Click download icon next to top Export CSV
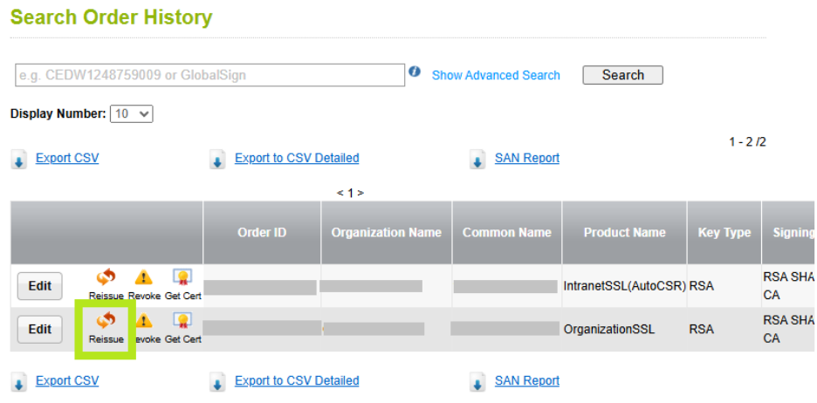The image size is (817, 403). coord(18,160)
